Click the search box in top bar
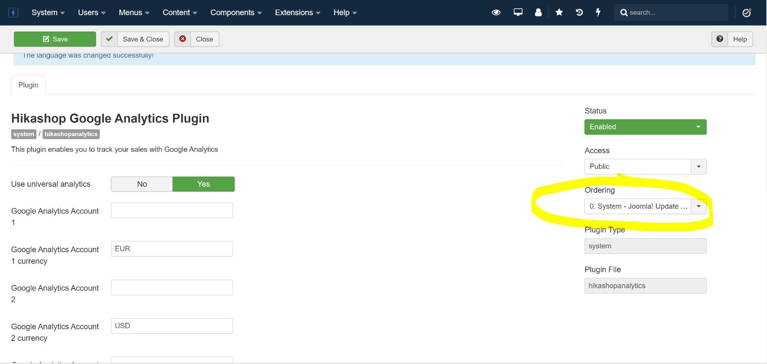This screenshot has width=767, height=364. (x=671, y=12)
